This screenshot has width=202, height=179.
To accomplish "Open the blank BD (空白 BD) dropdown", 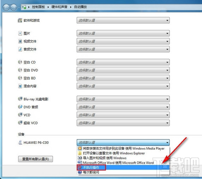I will click(123, 78).
